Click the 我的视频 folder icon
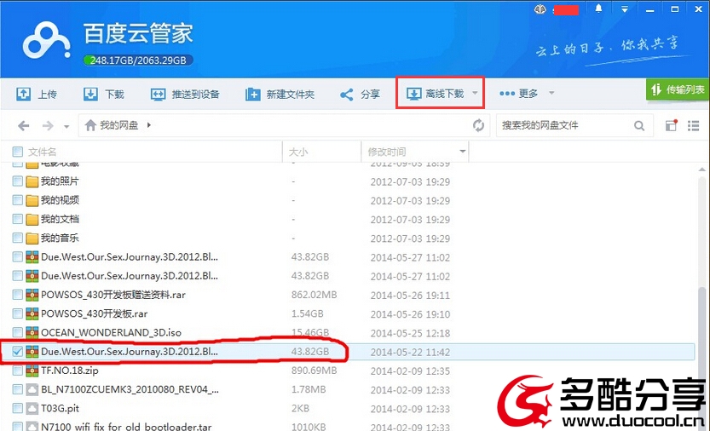 [32, 200]
